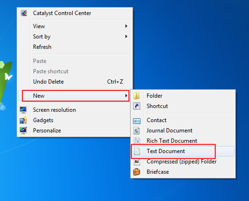
Task: Click the Shortcut arrow icon
Action: tap(137, 106)
